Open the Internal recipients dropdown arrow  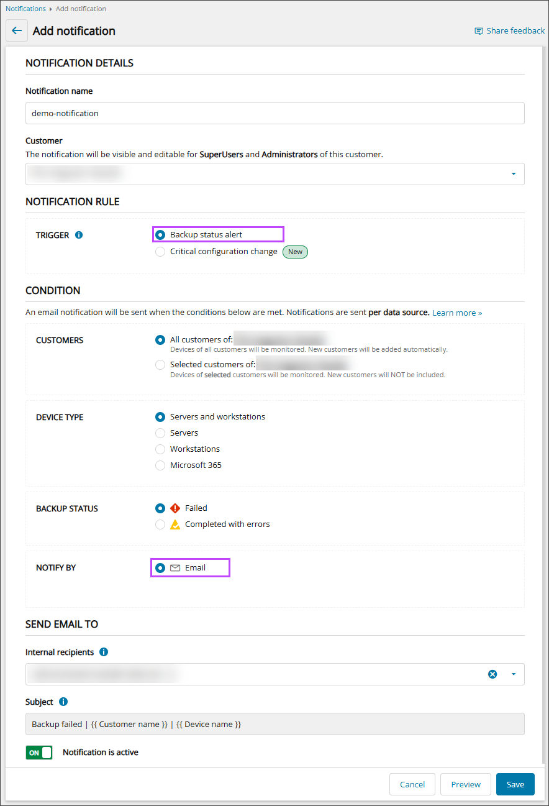click(x=514, y=674)
